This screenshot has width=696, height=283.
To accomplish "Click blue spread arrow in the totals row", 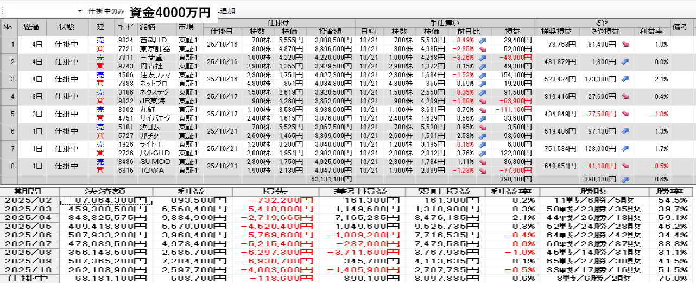I will point(625,179).
